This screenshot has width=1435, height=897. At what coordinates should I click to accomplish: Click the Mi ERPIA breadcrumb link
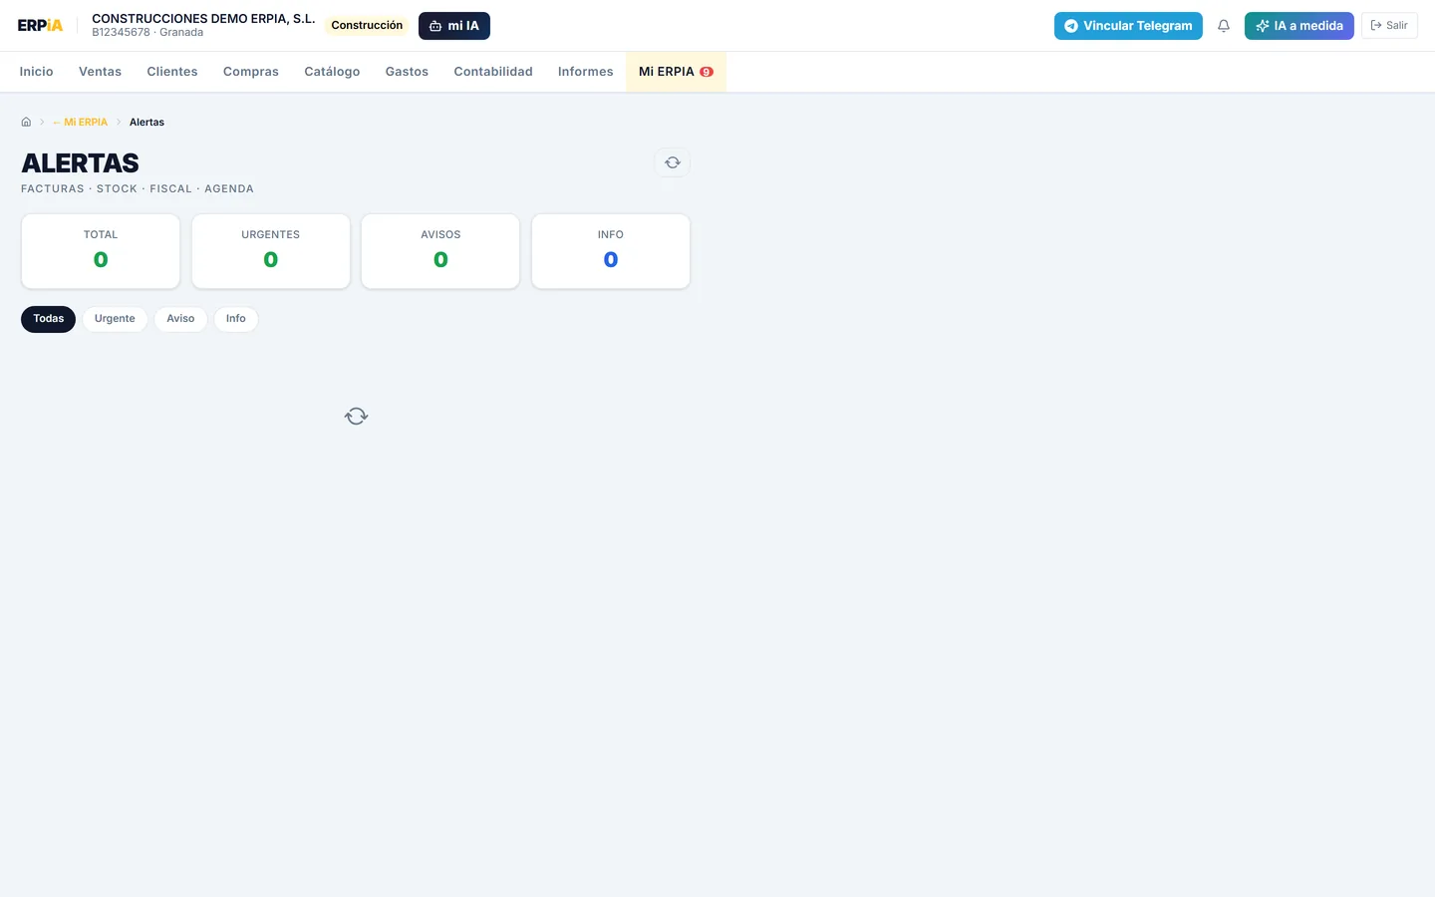81,122
